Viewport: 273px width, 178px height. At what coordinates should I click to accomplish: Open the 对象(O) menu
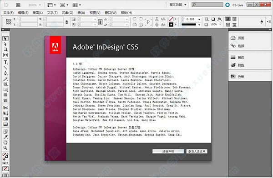point(67,13)
